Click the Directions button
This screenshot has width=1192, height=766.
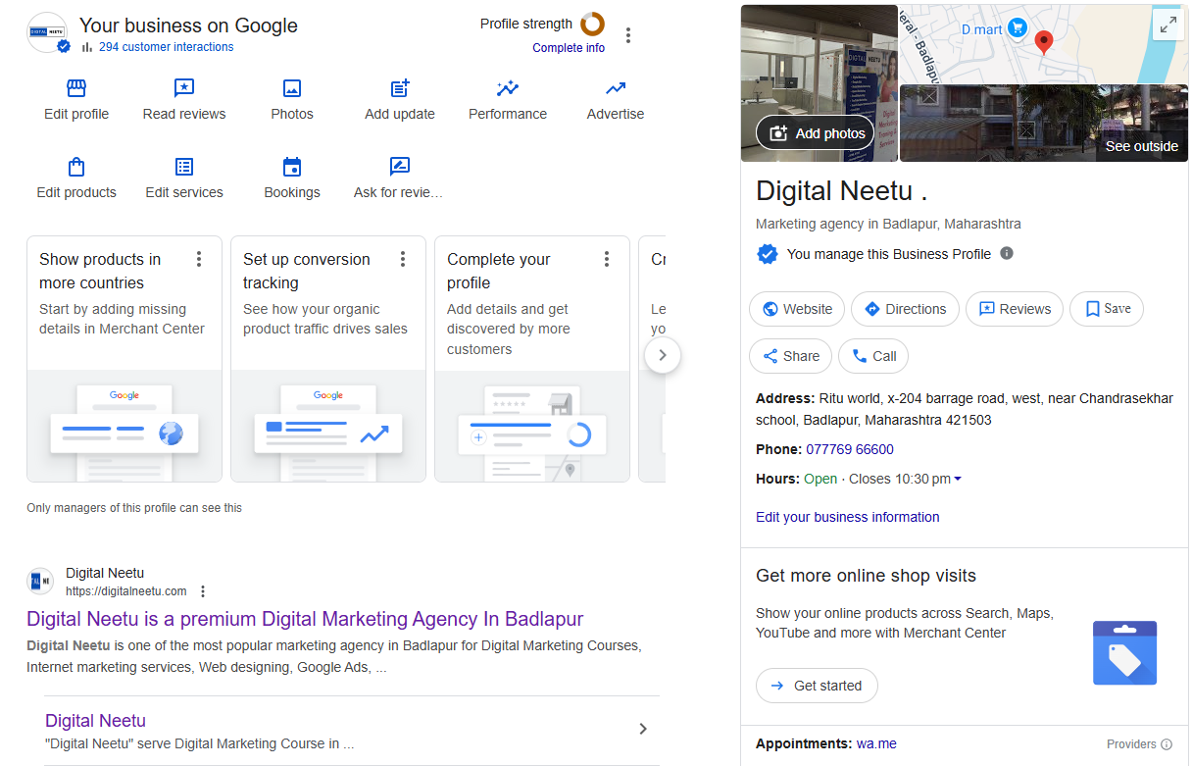905,309
